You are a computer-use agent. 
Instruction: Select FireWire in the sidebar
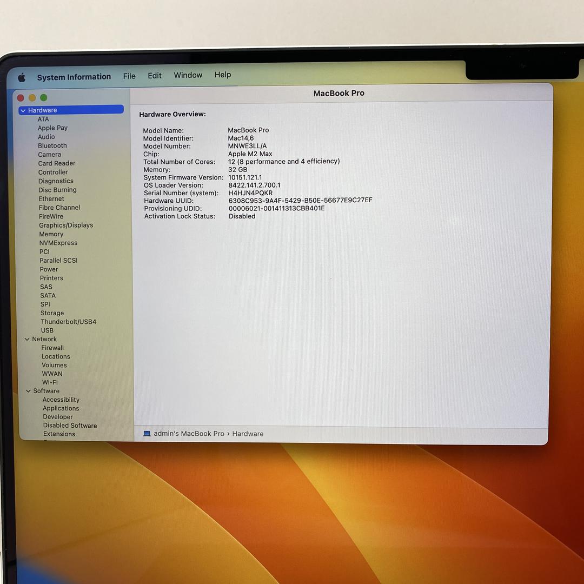51,217
